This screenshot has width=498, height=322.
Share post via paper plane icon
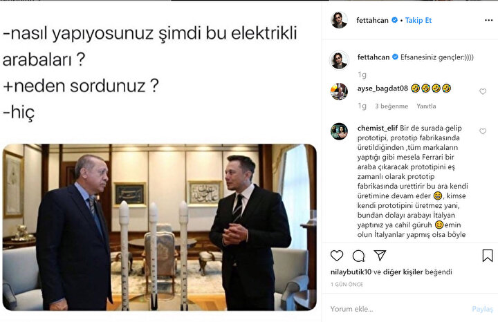click(380, 255)
